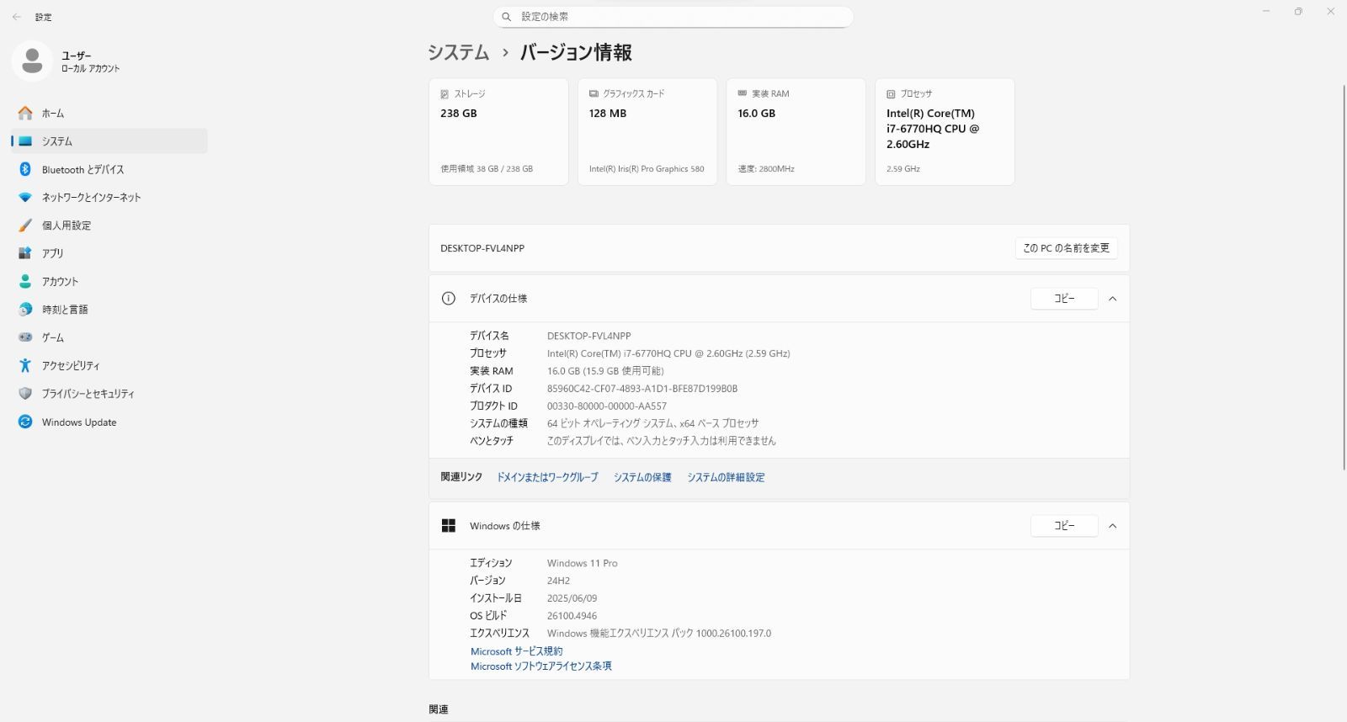Click edition value Windows 11 Pro
The height and width of the screenshot is (722, 1347).
pyautogui.click(x=583, y=564)
